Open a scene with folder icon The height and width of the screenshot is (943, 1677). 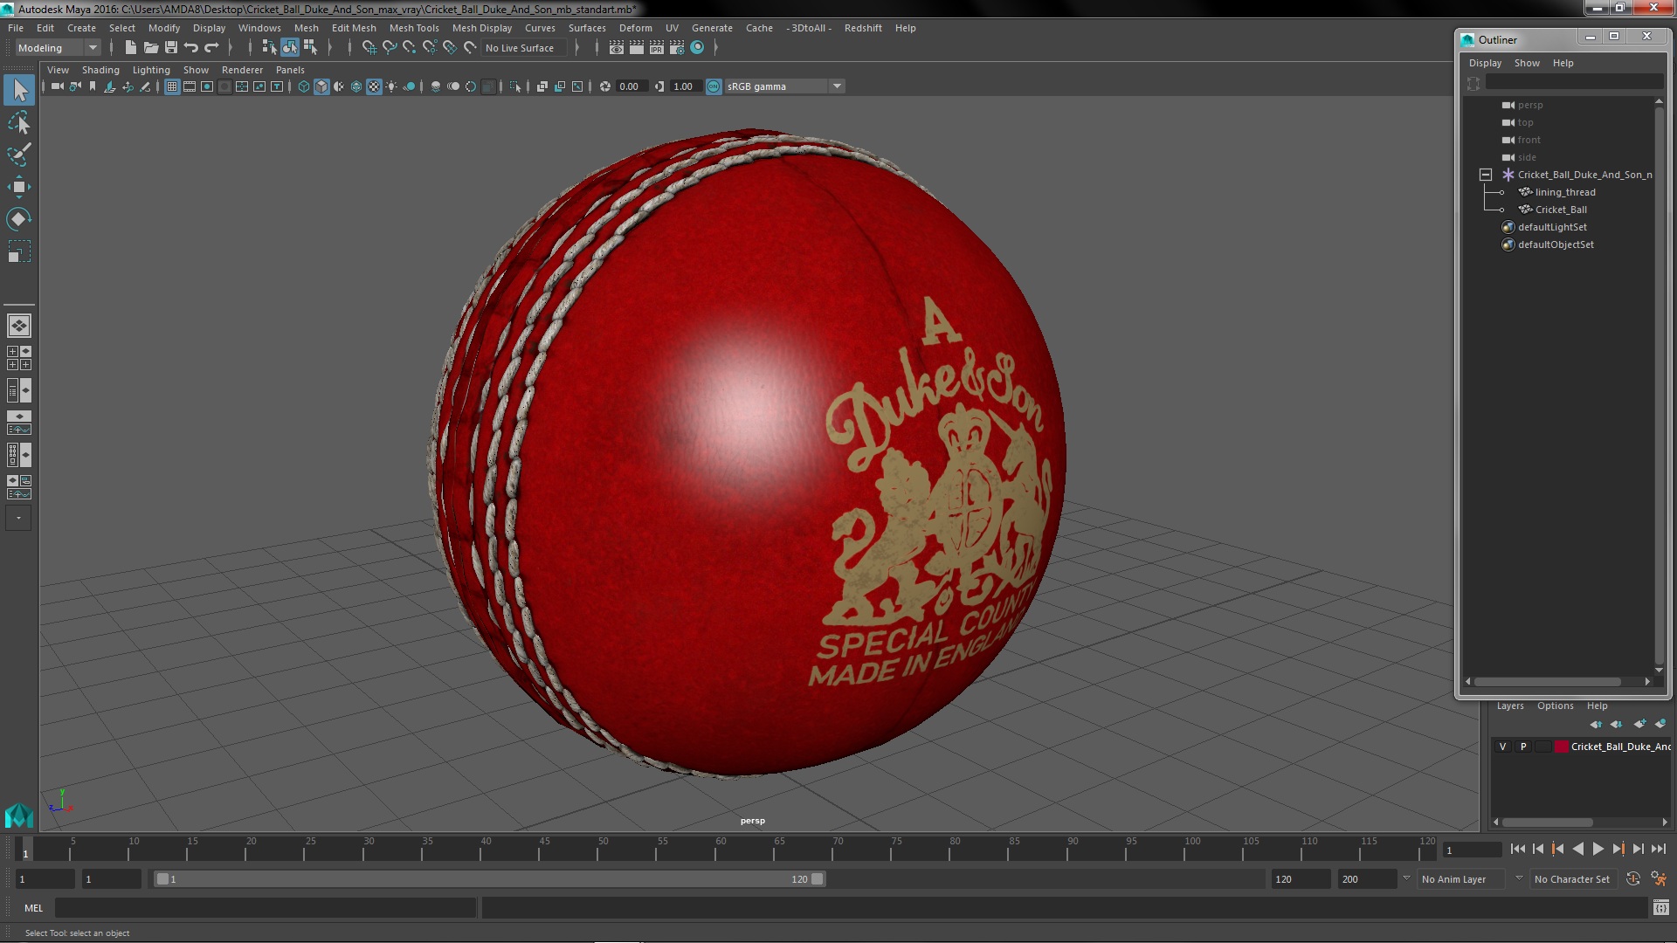150,48
